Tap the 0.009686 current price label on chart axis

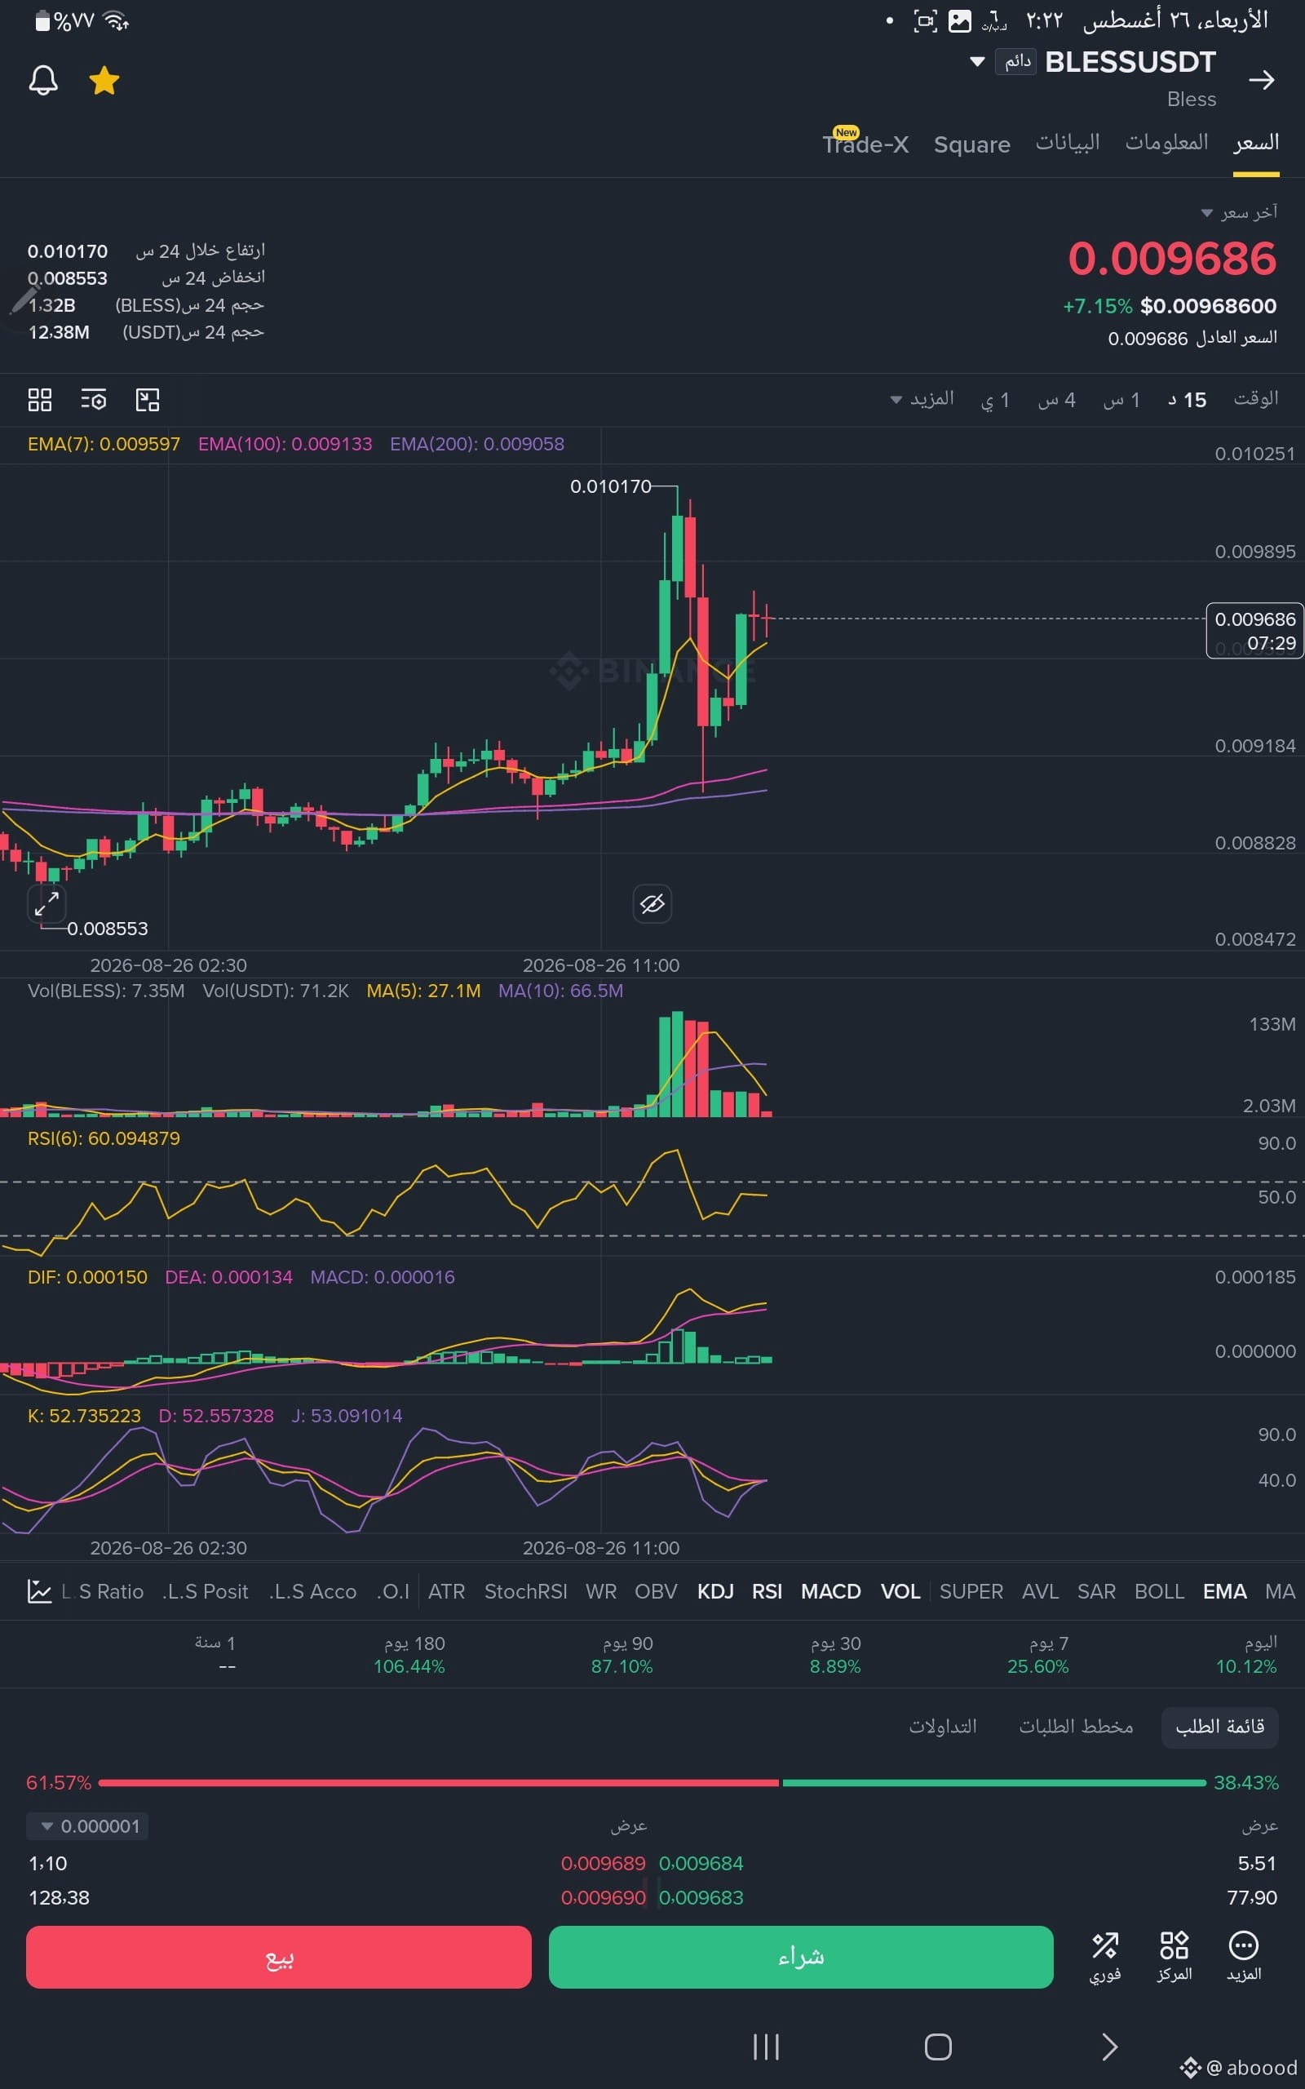tap(1254, 630)
